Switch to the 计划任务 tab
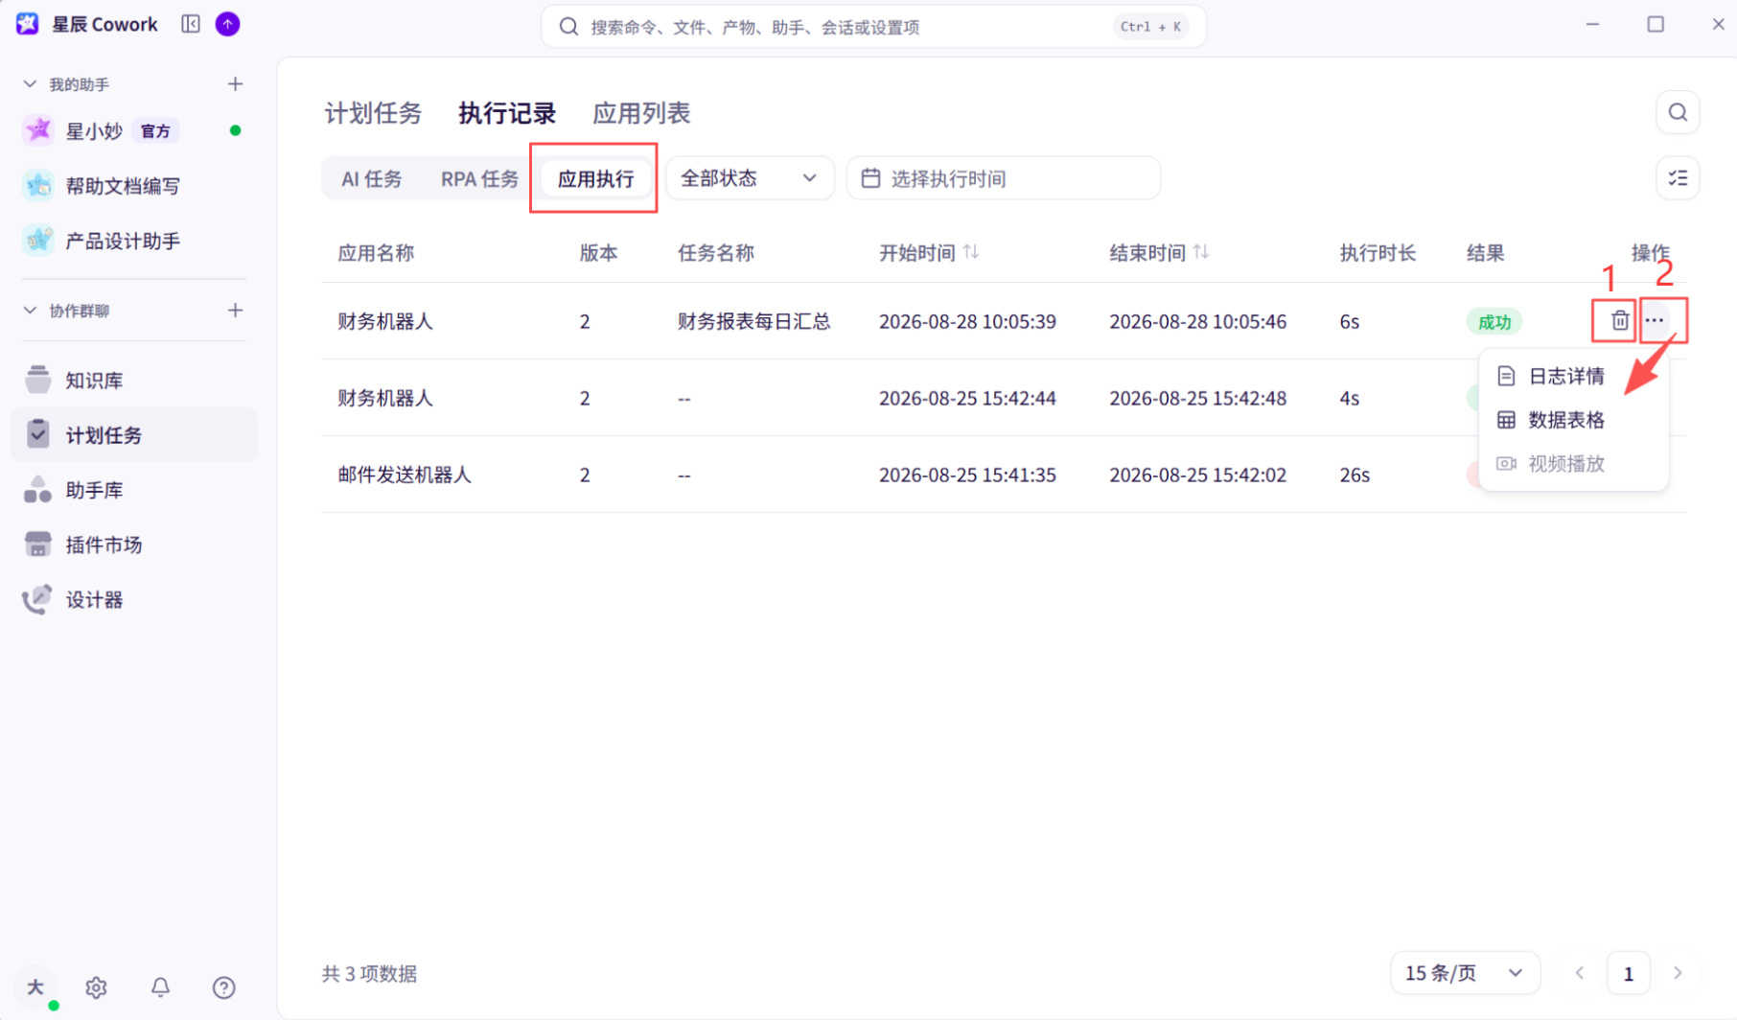This screenshot has width=1737, height=1020. pyautogui.click(x=373, y=113)
